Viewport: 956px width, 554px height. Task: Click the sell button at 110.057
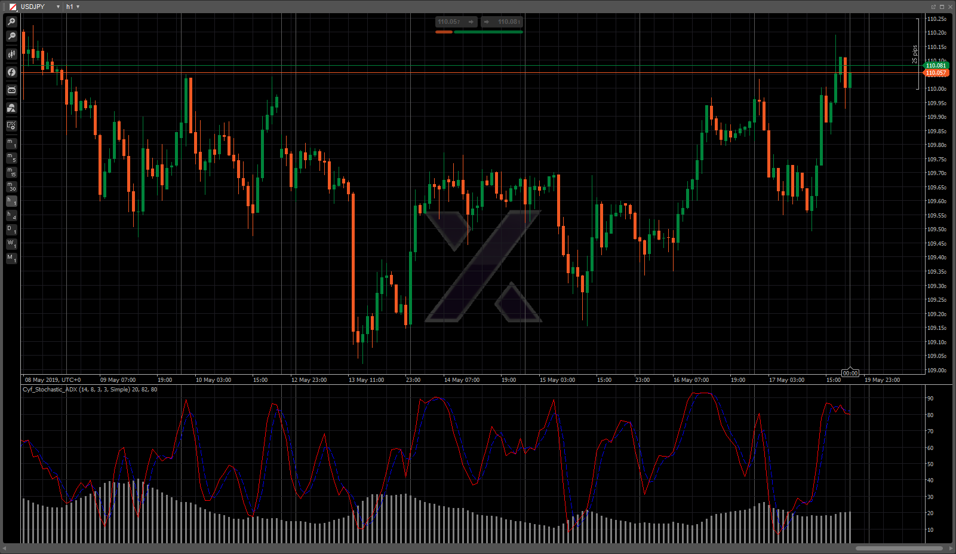pyautogui.click(x=456, y=22)
